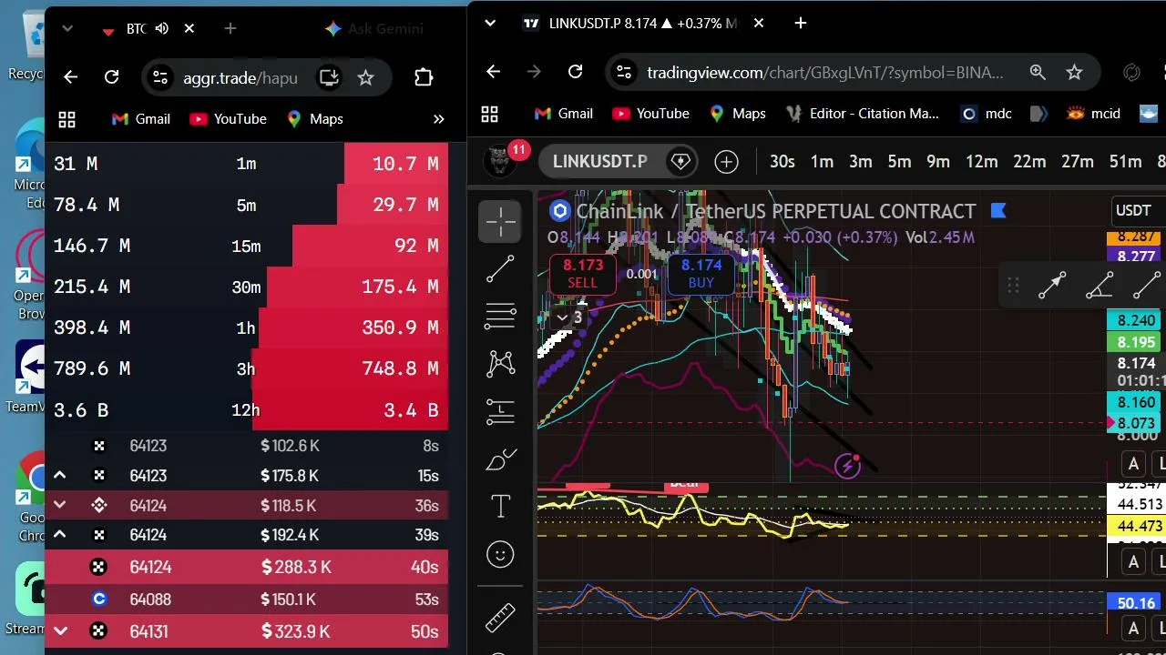Screen dimensions: 1166x655
Task: View site information for tradingview.com
Action: 622,72
